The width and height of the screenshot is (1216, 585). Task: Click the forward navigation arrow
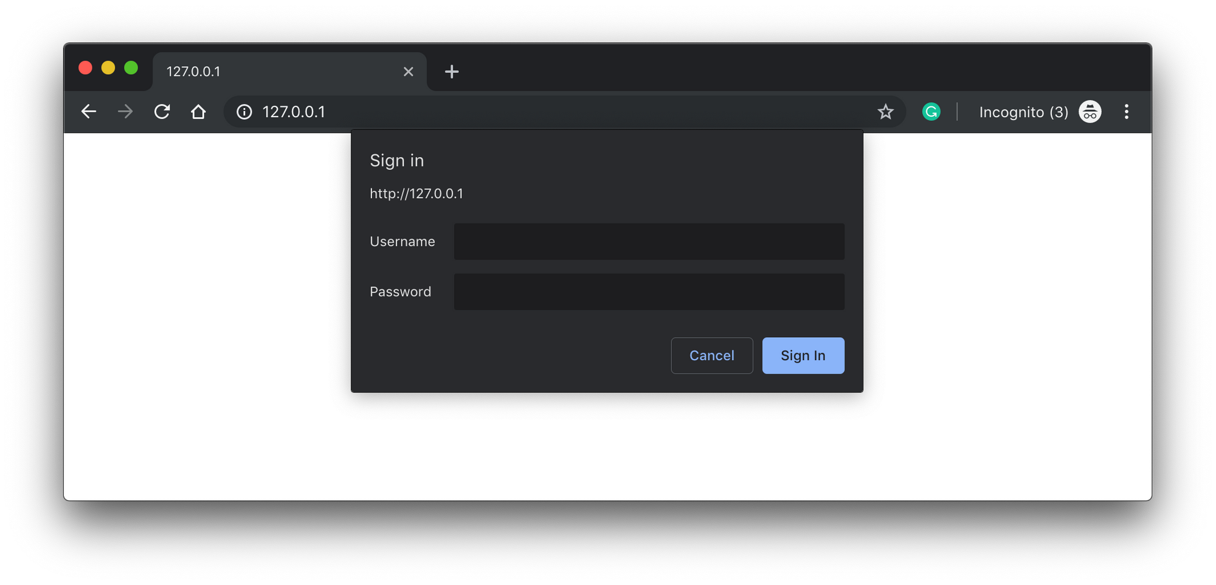pyautogui.click(x=125, y=111)
